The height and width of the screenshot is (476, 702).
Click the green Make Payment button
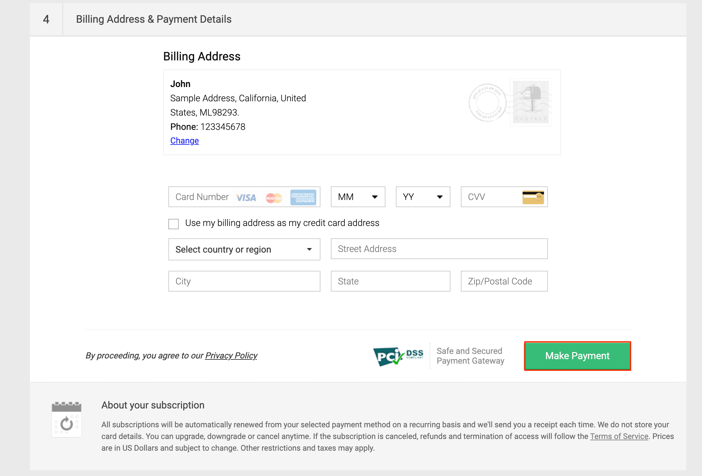tap(577, 356)
